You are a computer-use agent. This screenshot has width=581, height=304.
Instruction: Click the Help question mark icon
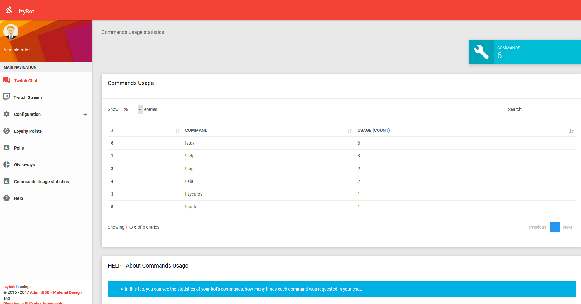(7, 198)
